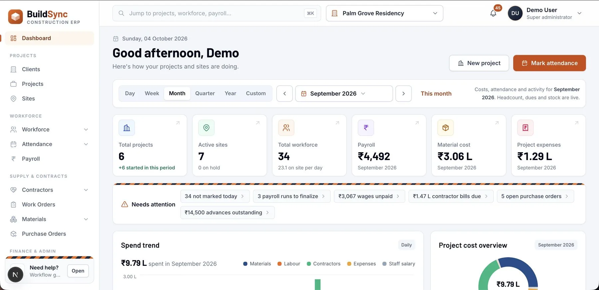Viewport: 599px width, 290px height.
Task: Click the Active sites location pin icon
Action: click(x=206, y=128)
